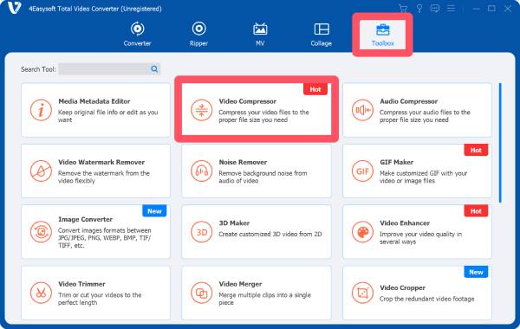Open the Video Cropper icon
Viewport: 520px width, 329px height.
[x=362, y=293]
